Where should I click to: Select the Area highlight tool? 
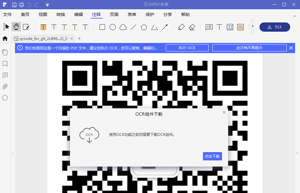click(x=240, y=27)
